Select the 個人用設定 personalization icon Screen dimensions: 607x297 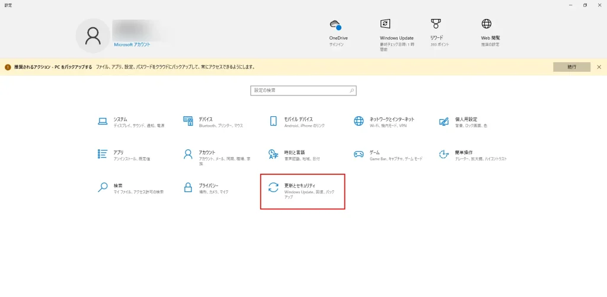click(444, 121)
